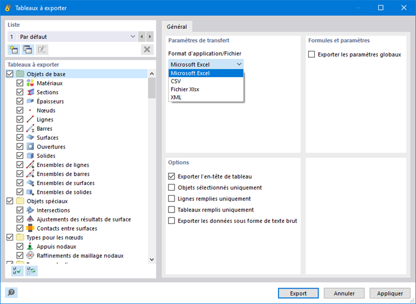Click the uncheck all tables icon
This screenshot has width=416, height=304.
coord(31,271)
